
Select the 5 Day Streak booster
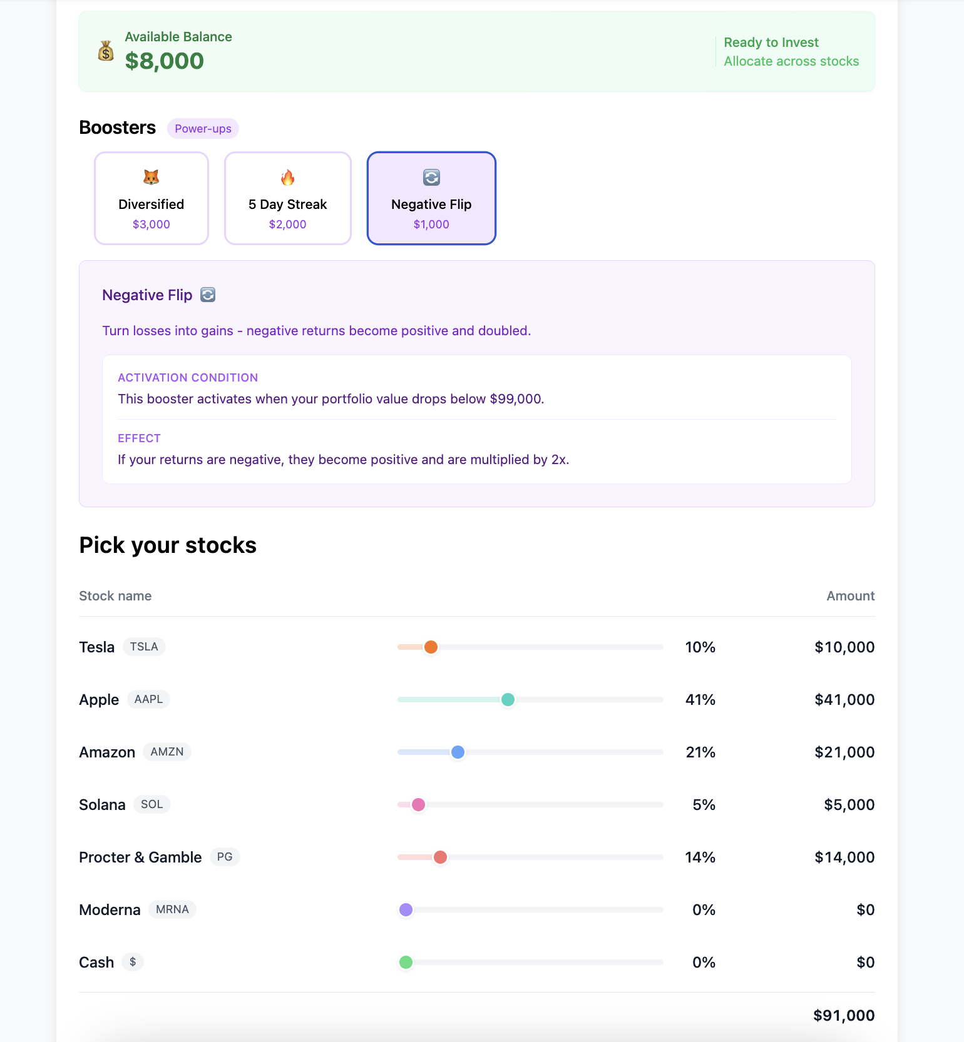pos(288,198)
